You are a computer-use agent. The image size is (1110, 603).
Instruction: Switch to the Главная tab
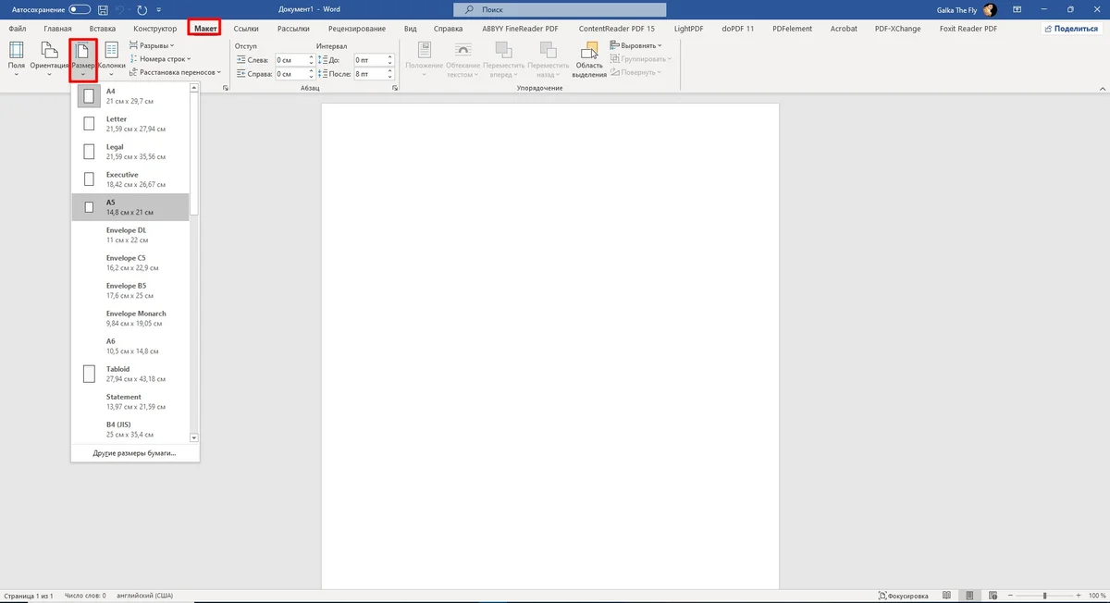point(57,29)
